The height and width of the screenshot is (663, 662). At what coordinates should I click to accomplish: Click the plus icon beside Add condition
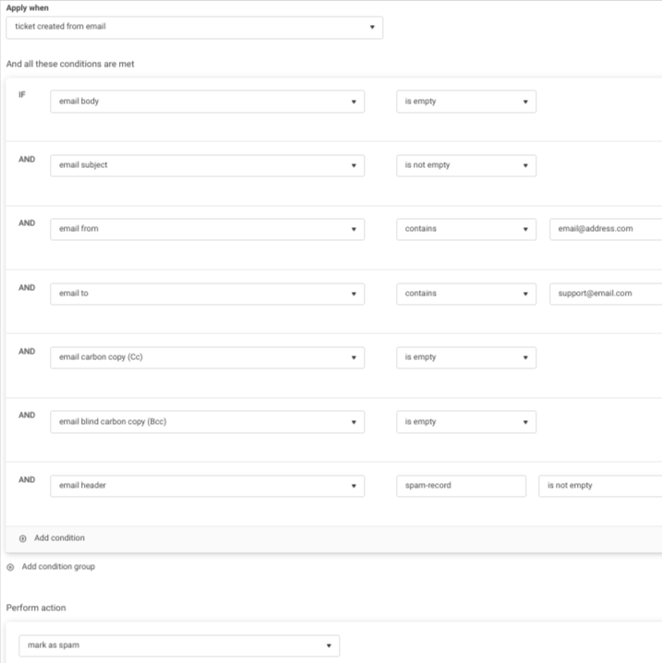point(23,538)
